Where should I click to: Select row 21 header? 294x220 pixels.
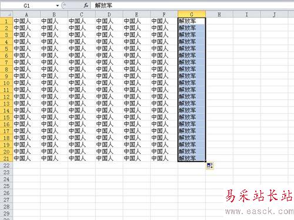coord(6,158)
